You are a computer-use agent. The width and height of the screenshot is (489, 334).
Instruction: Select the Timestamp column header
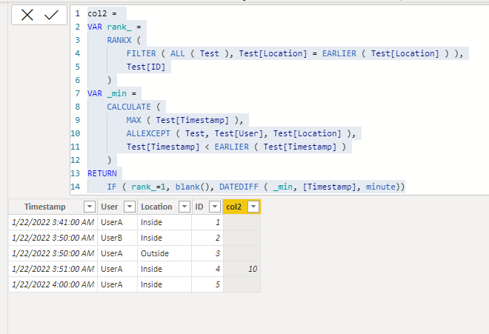tap(45, 207)
